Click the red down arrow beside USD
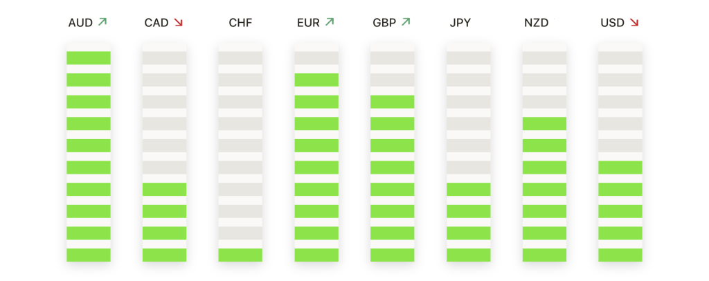Viewport: 709px width, 281px height. pyautogui.click(x=634, y=22)
